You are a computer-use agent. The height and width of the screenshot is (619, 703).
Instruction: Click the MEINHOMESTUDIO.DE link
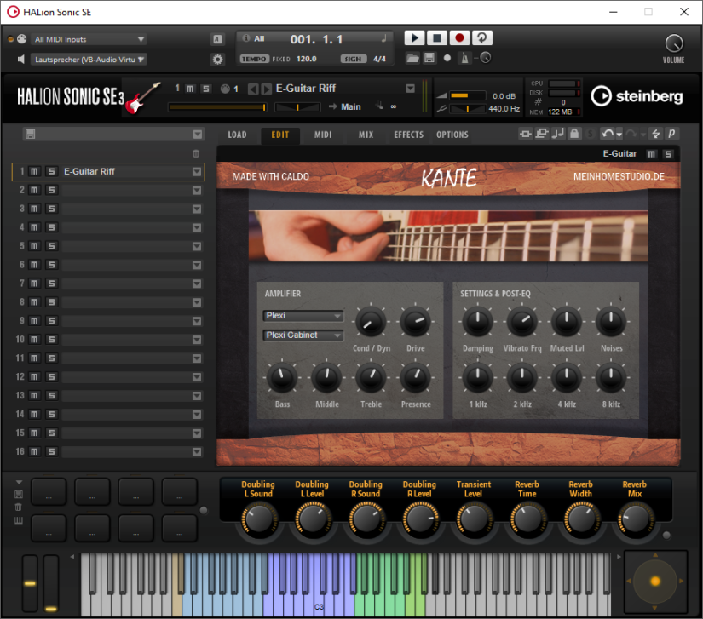click(619, 177)
